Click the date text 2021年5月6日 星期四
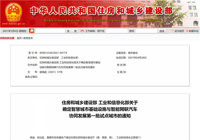The image size is (200, 140). [14, 31]
